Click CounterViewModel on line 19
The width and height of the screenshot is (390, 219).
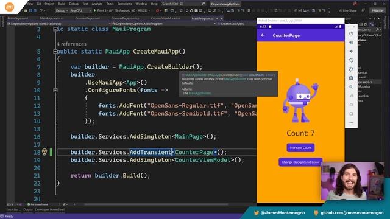tap(203, 160)
